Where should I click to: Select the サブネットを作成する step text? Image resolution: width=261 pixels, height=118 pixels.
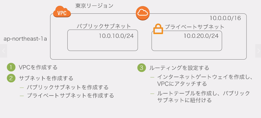46,78
